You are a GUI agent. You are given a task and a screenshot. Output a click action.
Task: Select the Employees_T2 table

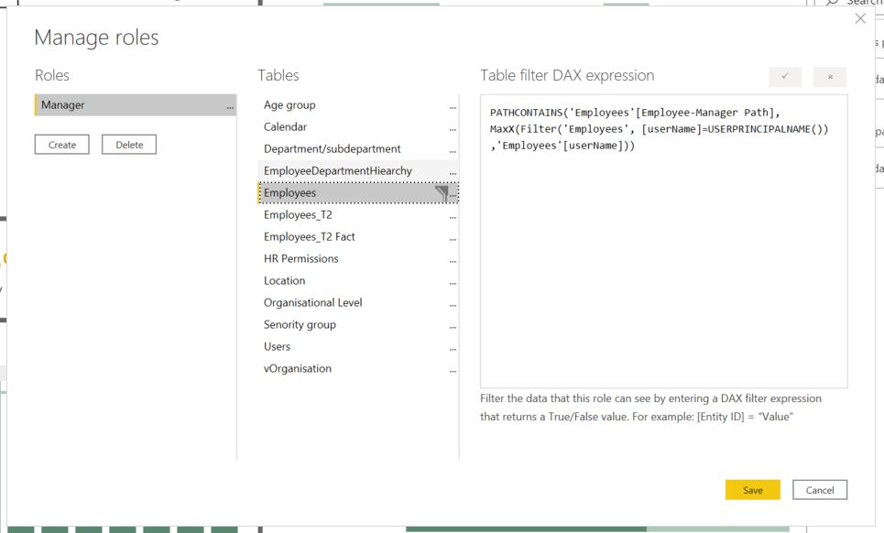358,214
